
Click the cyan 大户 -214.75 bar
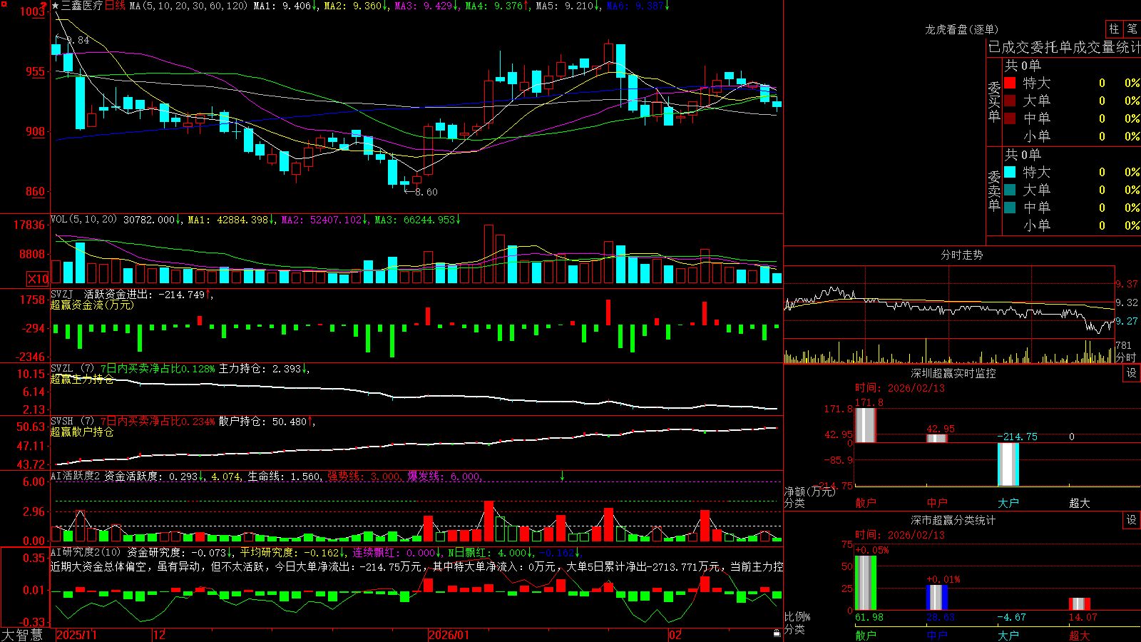[x=1008, y=464]
